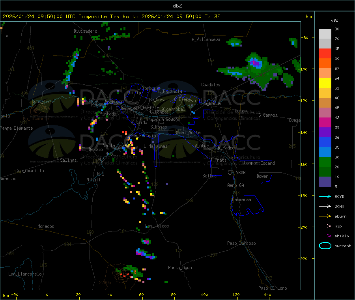This screenshot has height=300, width=355.
Task: Click the Carmensa map label
Action: [241, 199]
